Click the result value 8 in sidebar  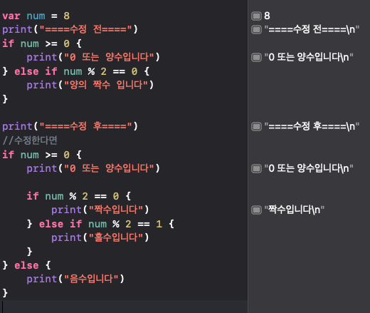[267, 16]
